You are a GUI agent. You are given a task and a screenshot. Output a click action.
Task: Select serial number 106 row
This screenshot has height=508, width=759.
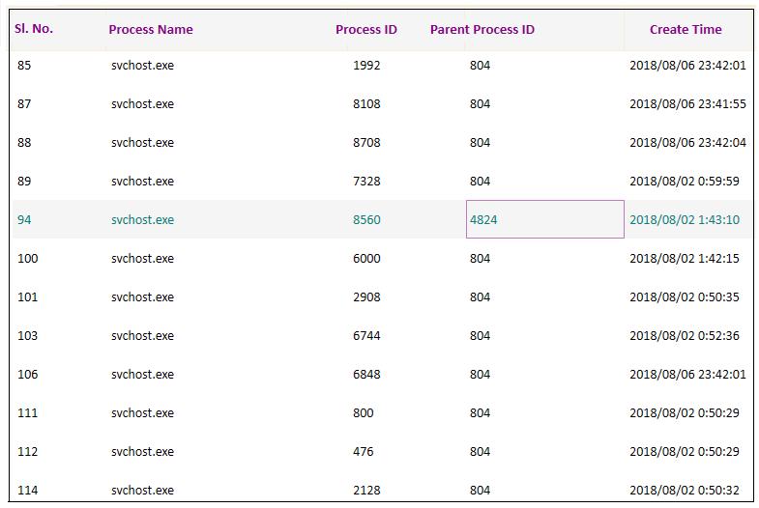(x=28, y=375)
